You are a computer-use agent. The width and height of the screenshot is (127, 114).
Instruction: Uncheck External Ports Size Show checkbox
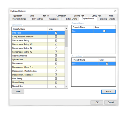[104, 31]
